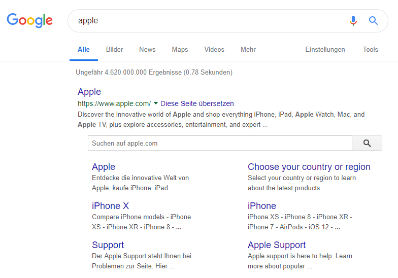Screen dimensions: 398x278
Task: Select the Alle tab
Action: pyautogui.click(x=83, y=50)
